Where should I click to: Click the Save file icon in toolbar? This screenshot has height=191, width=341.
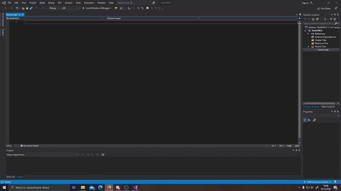[x=27, y=8]
